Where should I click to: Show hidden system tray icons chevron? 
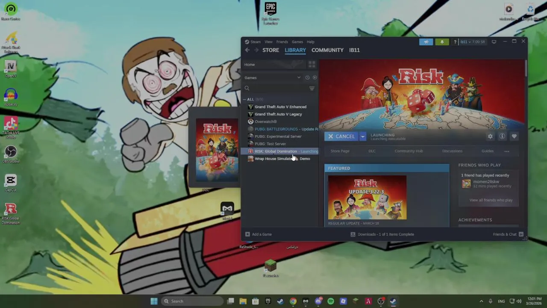481,301
